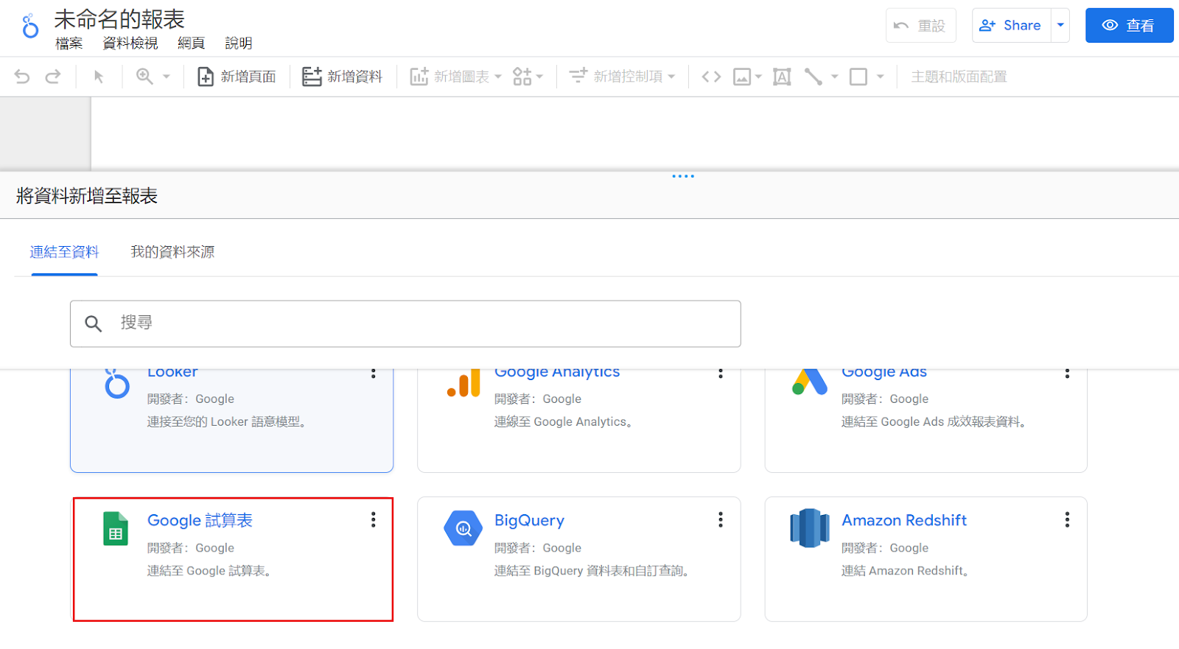
Task: Open the 網頁 menu
Action: click(192, 43)
